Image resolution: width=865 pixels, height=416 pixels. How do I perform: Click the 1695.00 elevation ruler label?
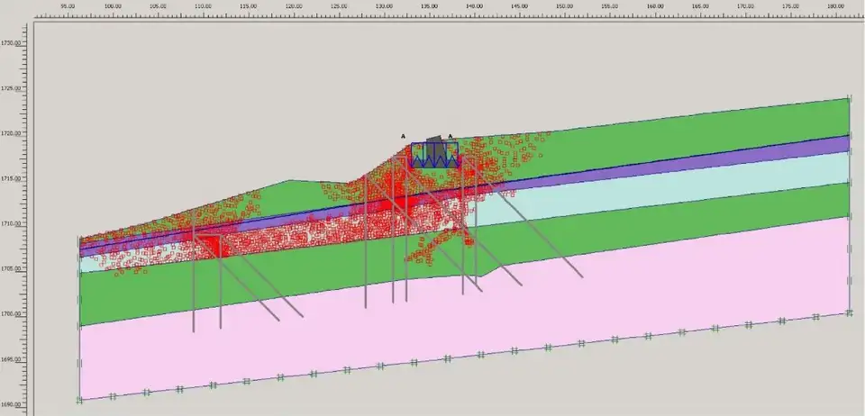(x=11, y=359)
